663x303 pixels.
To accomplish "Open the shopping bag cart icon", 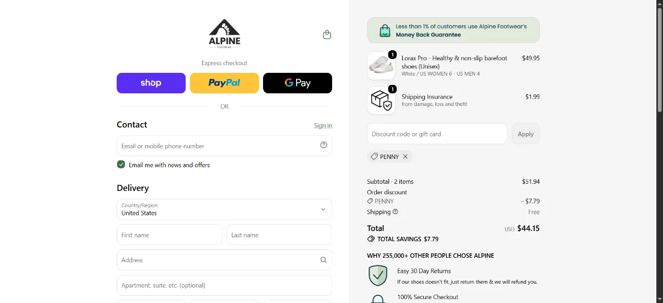I will (x=327, y=35).
